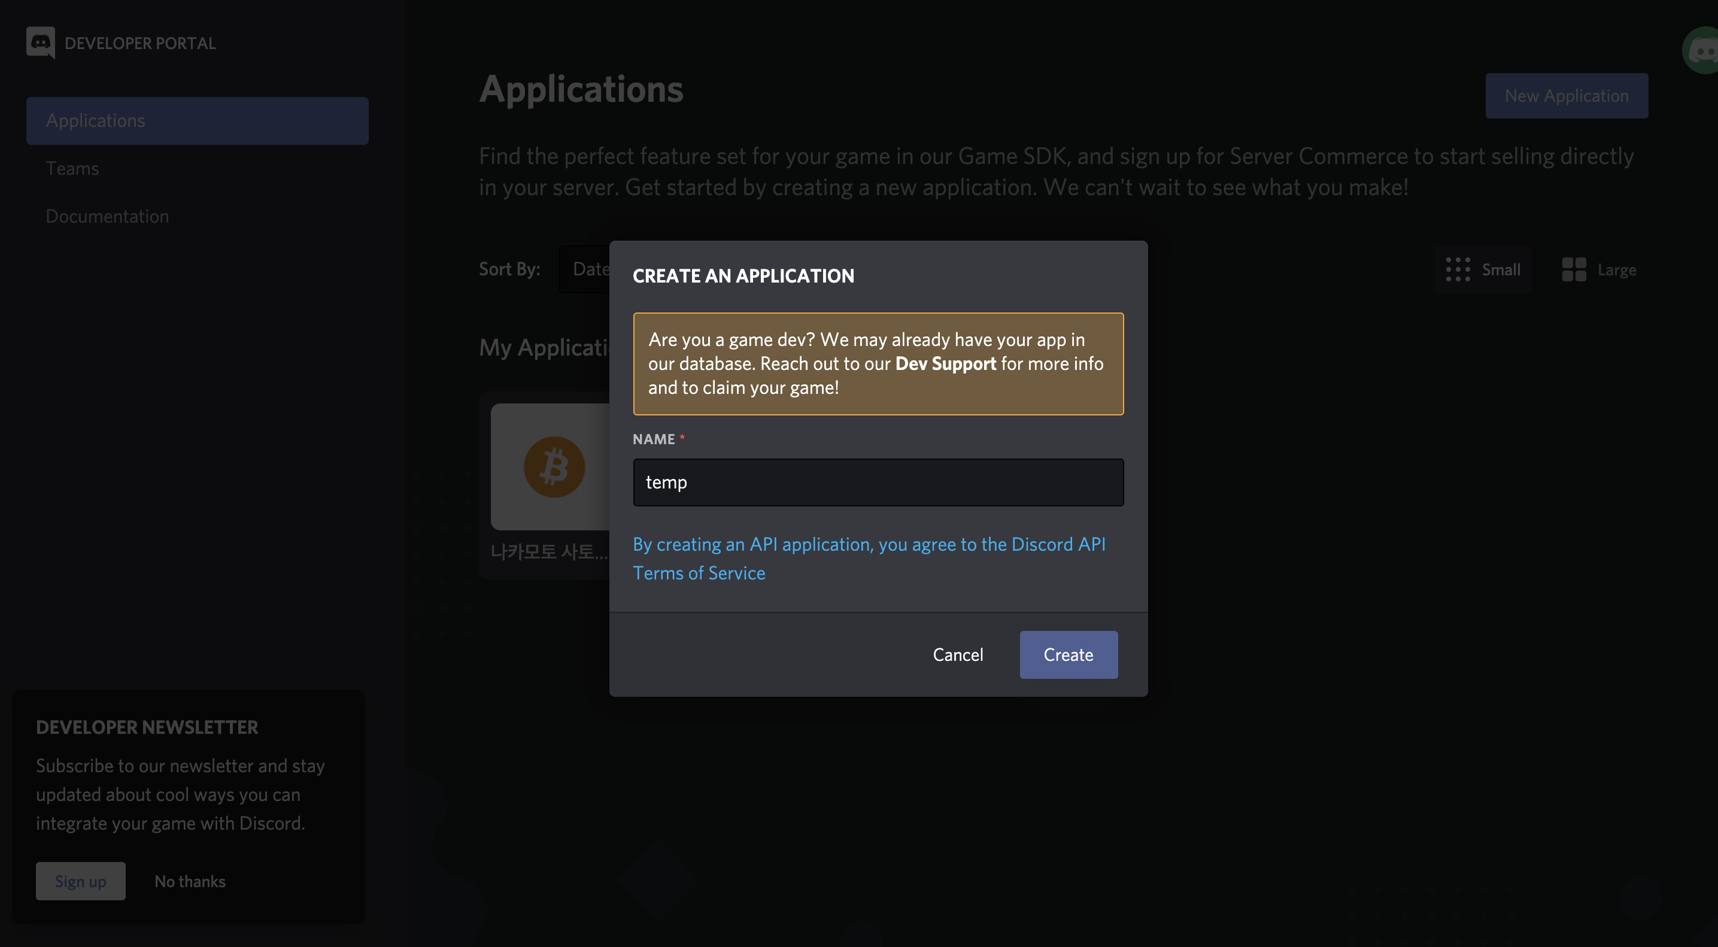This screenshot has height=947, width=1718.
Task: Focus the Name input field containing temp
Action: click(x=878, y=482)
